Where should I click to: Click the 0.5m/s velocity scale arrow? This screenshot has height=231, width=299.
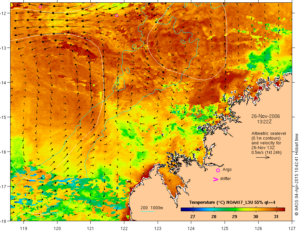coord(263,157)
